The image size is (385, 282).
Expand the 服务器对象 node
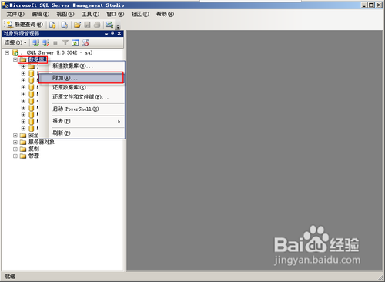[x=15, y=142]
